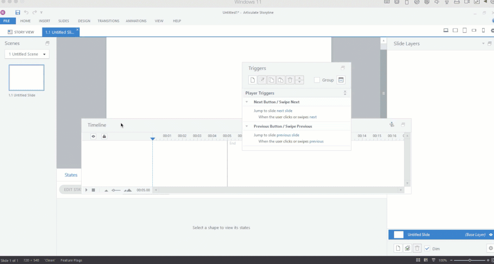Select Untitled Slide base layer

pyautogui.click(x=441, y=235)
